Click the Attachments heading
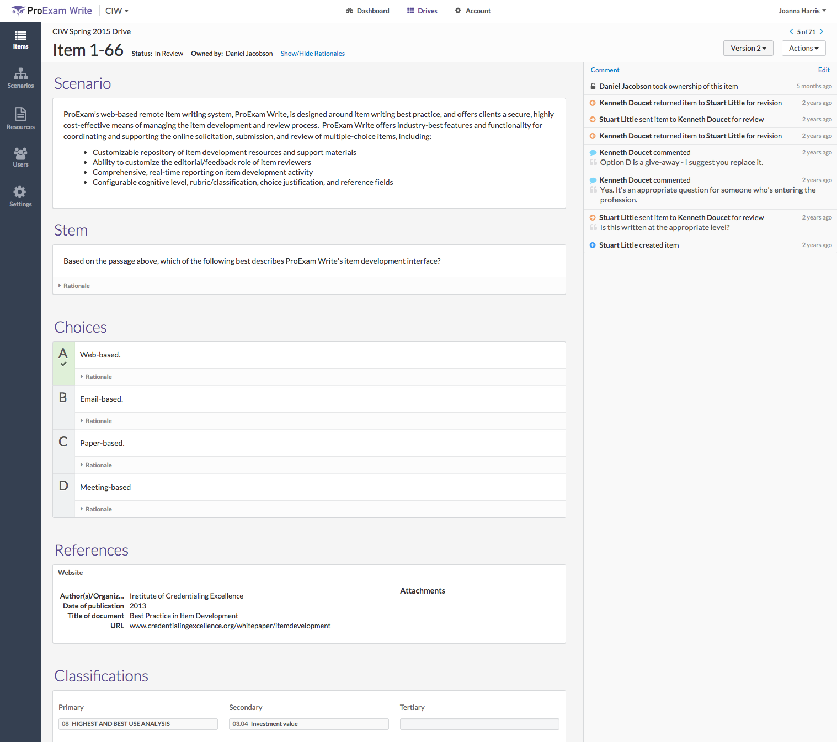 click(x=423, y=591)
